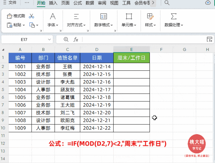Select the 周末/工作日 header cell
The image size is (215, 163).
point(131,58)
